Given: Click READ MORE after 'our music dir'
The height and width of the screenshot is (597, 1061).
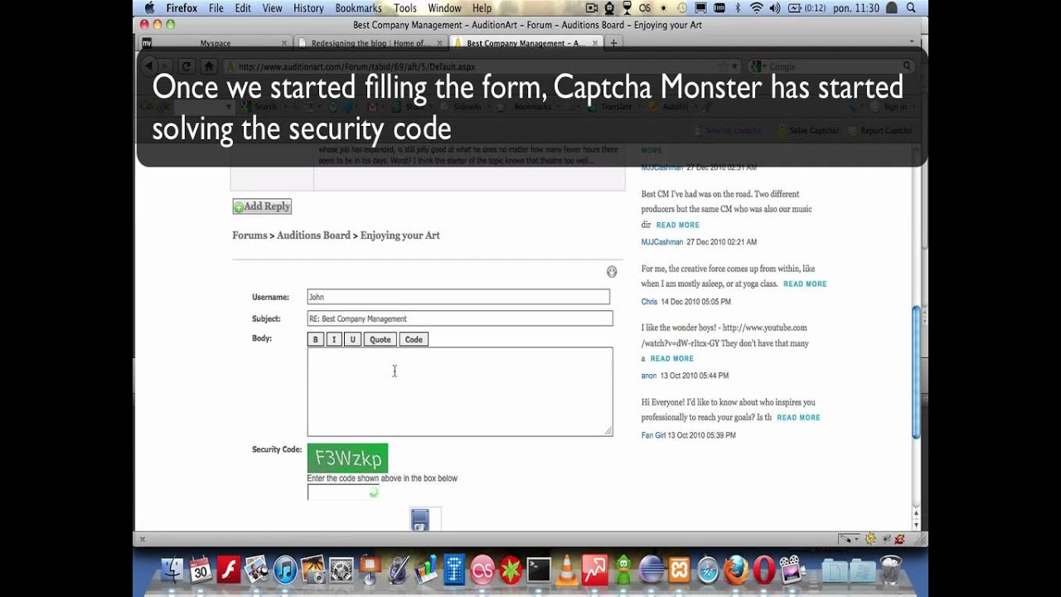Looking at the screenshot, I should (x=678, y=225).
